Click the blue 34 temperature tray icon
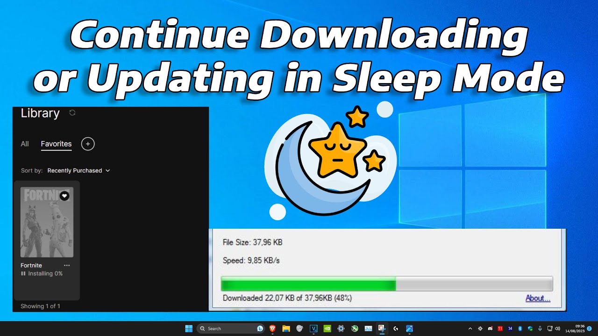 [x=510, y=329]
